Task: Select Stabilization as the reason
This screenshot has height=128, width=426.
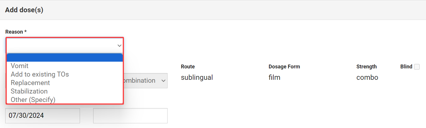Action: [x=29, y=91]
